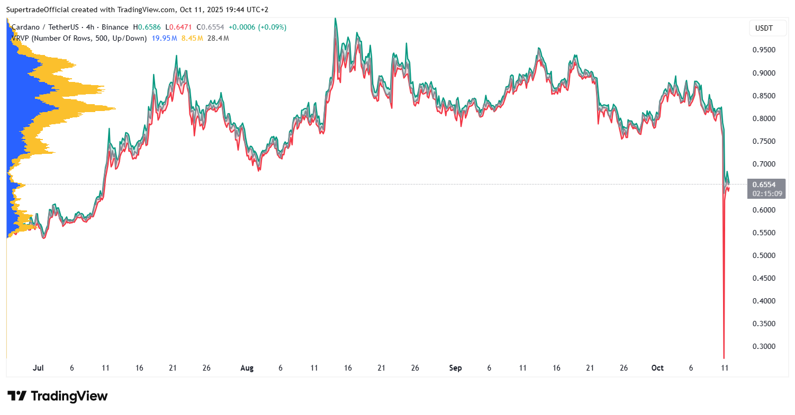Click the +0.0006 (+0.09%) change value
Viewport: 795px width, 415px height.
tap(257, 27)
